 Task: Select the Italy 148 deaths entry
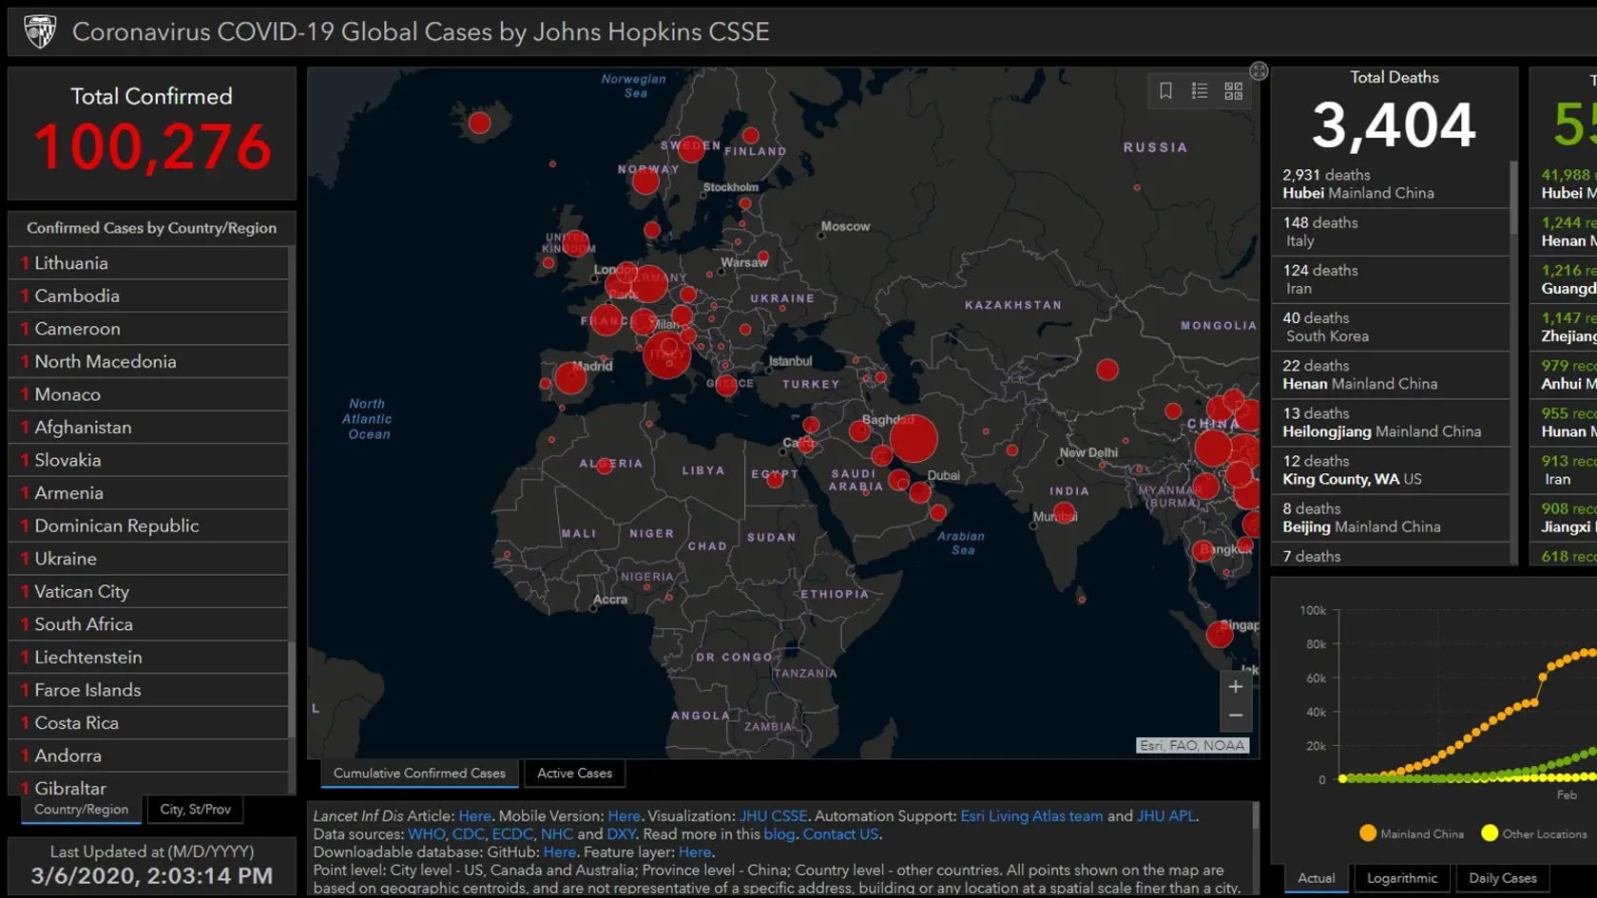[x=1390, y=232]
